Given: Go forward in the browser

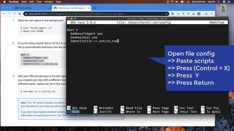Looking at the screenshot, I should (9, 14).
